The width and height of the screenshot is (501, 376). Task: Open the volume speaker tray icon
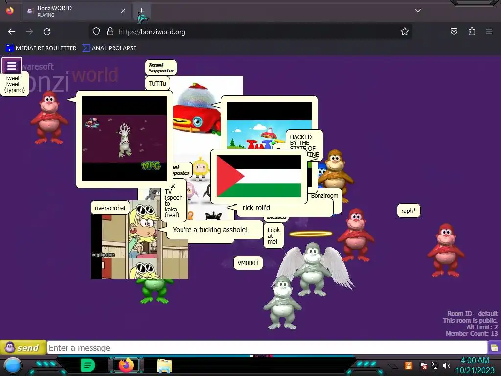pos(447,365)
